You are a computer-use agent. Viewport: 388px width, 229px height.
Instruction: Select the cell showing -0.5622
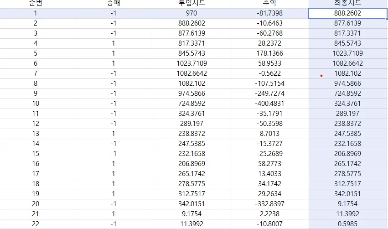pos(270,73)
